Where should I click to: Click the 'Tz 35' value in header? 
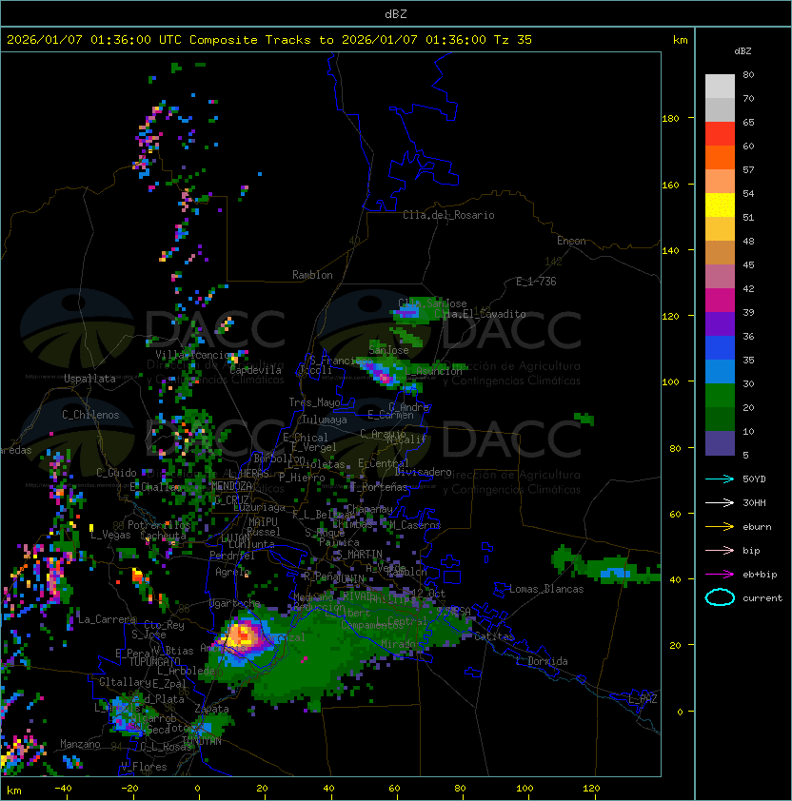coord(513,40)
